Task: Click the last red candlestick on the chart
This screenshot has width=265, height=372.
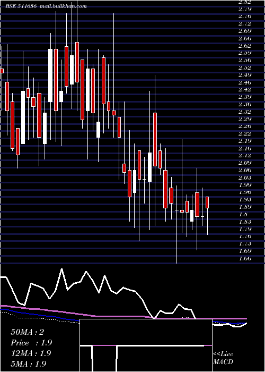Action: [207, 202]
